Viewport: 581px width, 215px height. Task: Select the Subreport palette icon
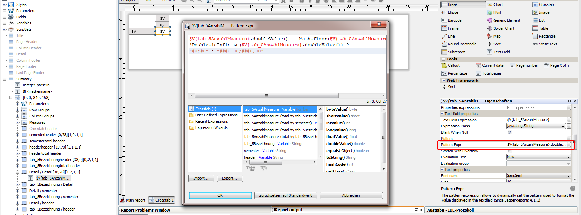click(444, 52)
